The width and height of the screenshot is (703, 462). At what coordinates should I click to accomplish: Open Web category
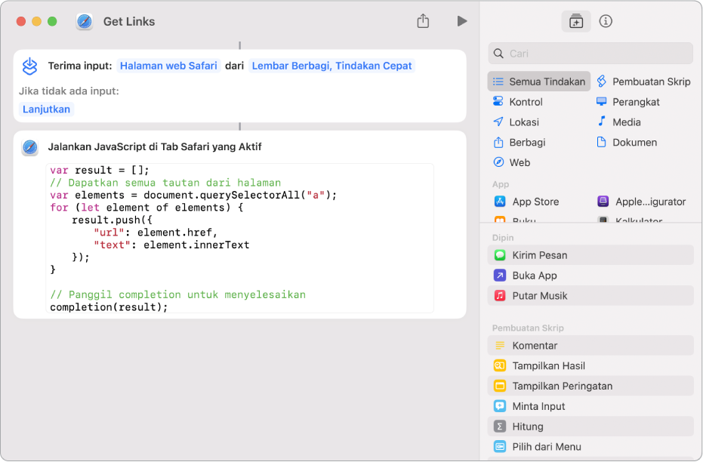click(511, 162)
